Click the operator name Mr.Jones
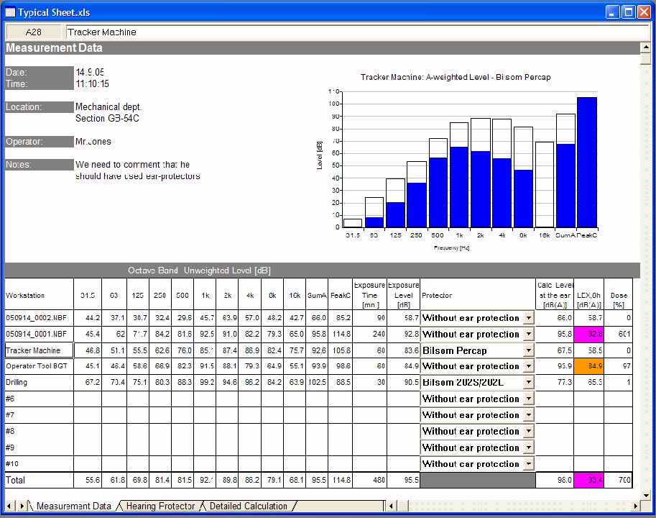The image size is (656, 518). [93, 142]
